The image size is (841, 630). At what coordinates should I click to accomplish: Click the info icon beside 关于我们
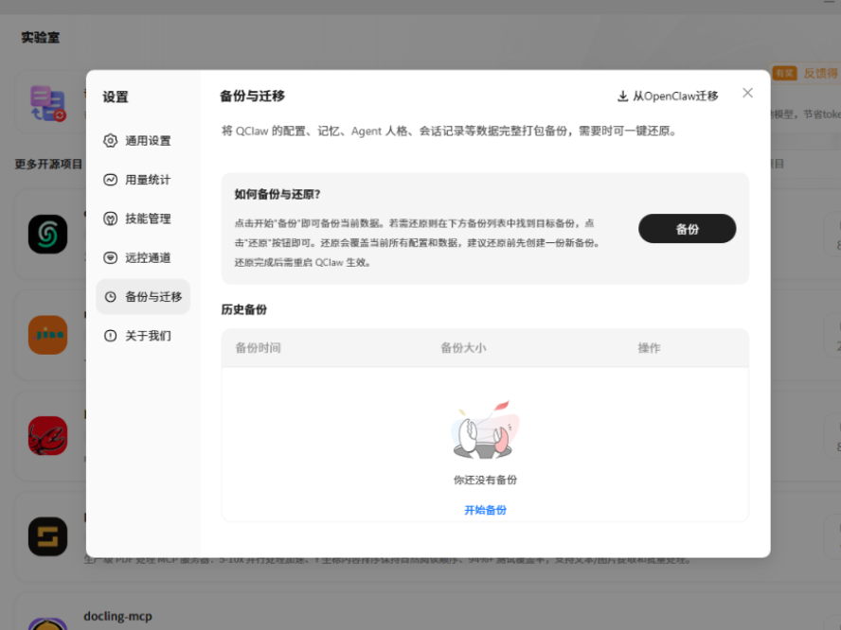point(110,336)
